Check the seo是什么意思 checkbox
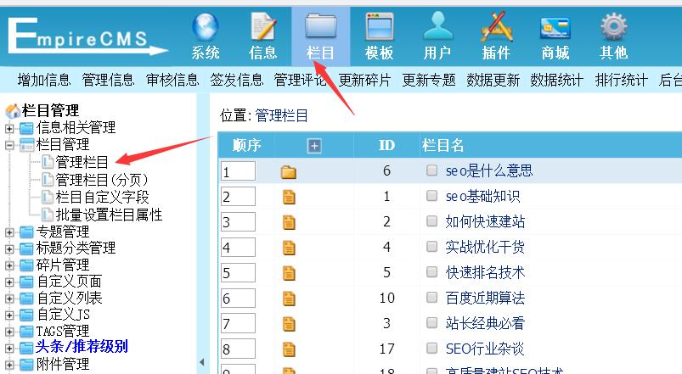682x374 pixels. pos(431,170)
